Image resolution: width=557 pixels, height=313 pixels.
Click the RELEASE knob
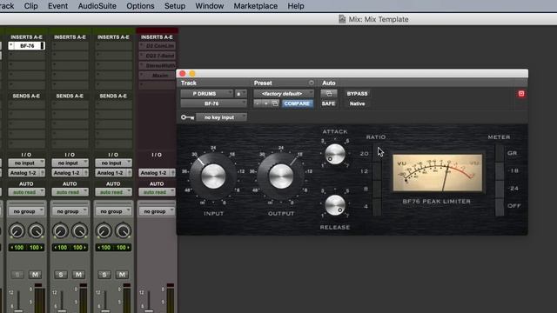pos(334,205)
